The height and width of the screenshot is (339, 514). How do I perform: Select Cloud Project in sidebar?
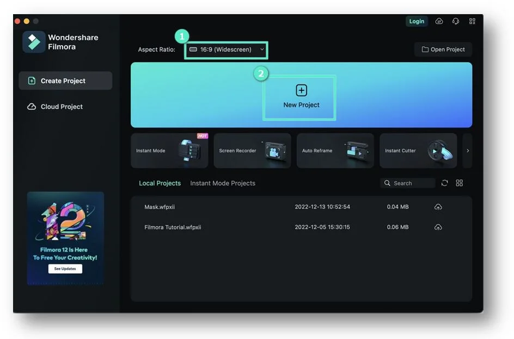click(55, 107)
